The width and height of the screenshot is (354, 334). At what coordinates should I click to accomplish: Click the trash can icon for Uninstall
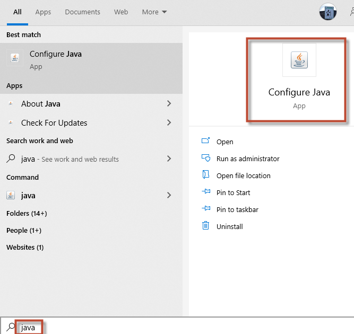206,225
